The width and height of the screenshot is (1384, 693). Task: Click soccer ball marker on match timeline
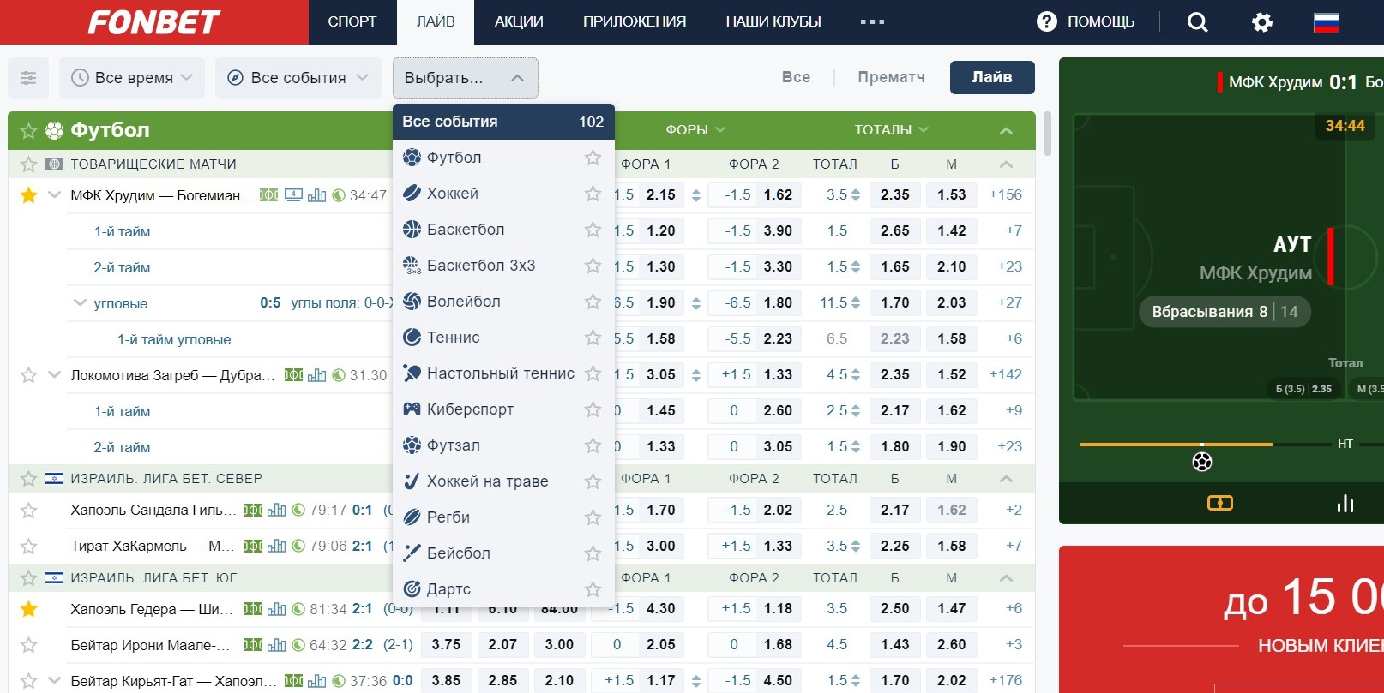click(x=1202, y=462)
